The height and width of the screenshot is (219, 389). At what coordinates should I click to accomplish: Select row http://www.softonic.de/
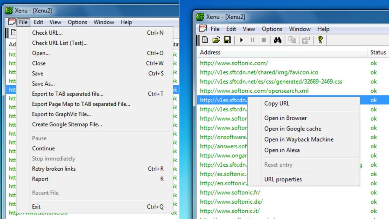pos(293,202)
